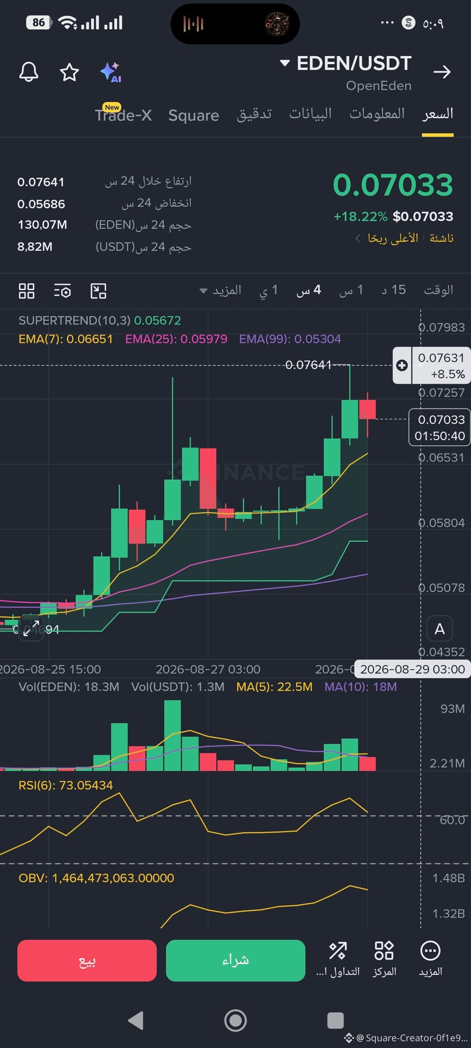This screenshot has width=471, height=1048.
Task: Open the AI assistant sparkle icon
Action: pyautogui.click(x=111, y=72)
